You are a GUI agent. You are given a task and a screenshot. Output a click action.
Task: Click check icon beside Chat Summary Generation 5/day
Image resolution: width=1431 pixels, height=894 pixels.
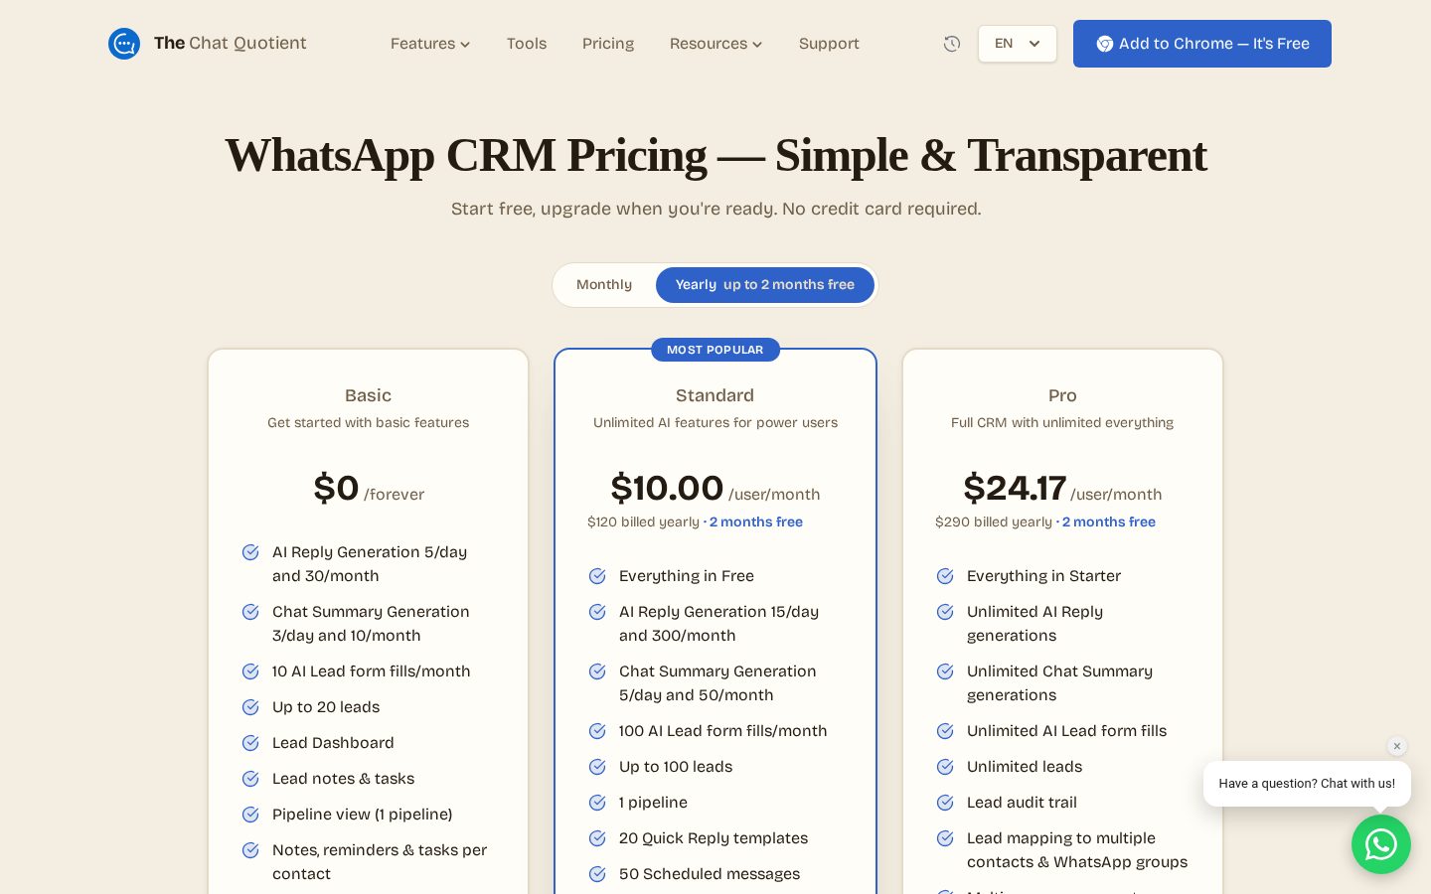pyautogui.click(x=597, y=671)
